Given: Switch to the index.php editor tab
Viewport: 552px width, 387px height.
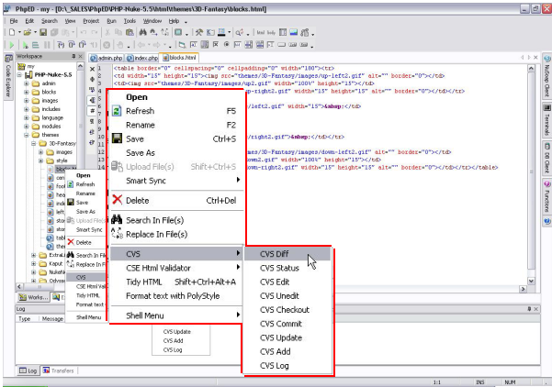Looking at the screenshot, I should 142,58.
